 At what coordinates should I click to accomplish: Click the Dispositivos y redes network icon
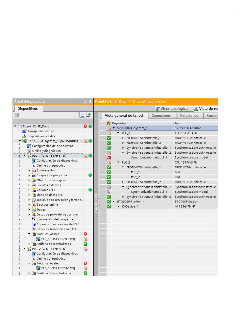[25, 136]
